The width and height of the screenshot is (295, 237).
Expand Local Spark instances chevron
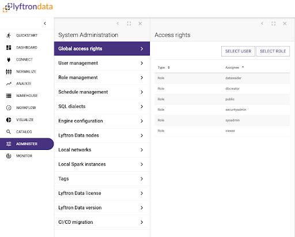142,164
